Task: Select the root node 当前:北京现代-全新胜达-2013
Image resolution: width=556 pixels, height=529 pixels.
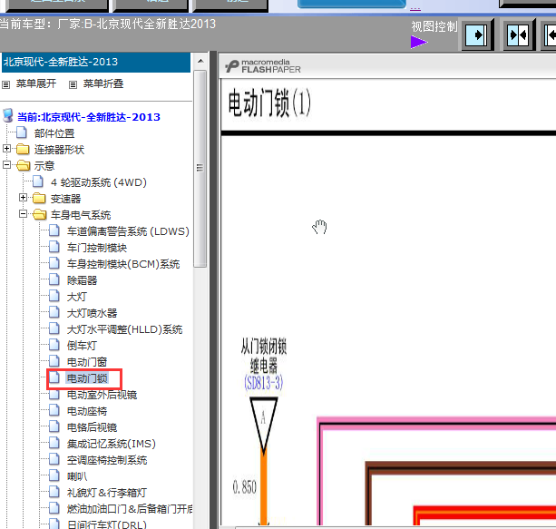Action: coord(89,117)
